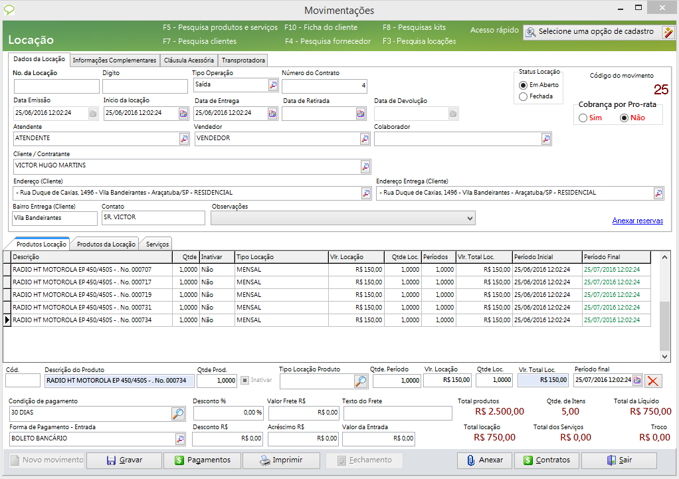Viewport: 679px width, 479px height.
Task: Select Fechada status radio button
Action: pos(524,96)
